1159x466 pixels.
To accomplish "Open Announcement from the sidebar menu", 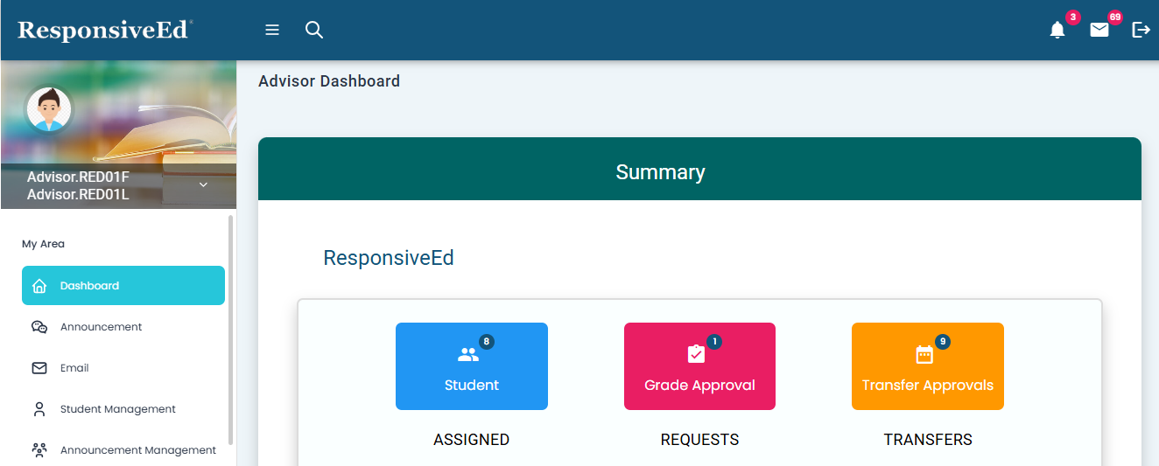I will click(101, 327).
